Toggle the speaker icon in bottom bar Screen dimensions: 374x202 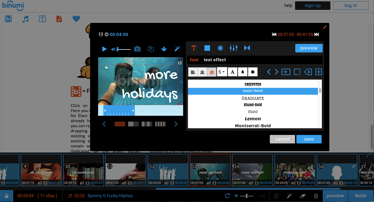click(236, 196)
